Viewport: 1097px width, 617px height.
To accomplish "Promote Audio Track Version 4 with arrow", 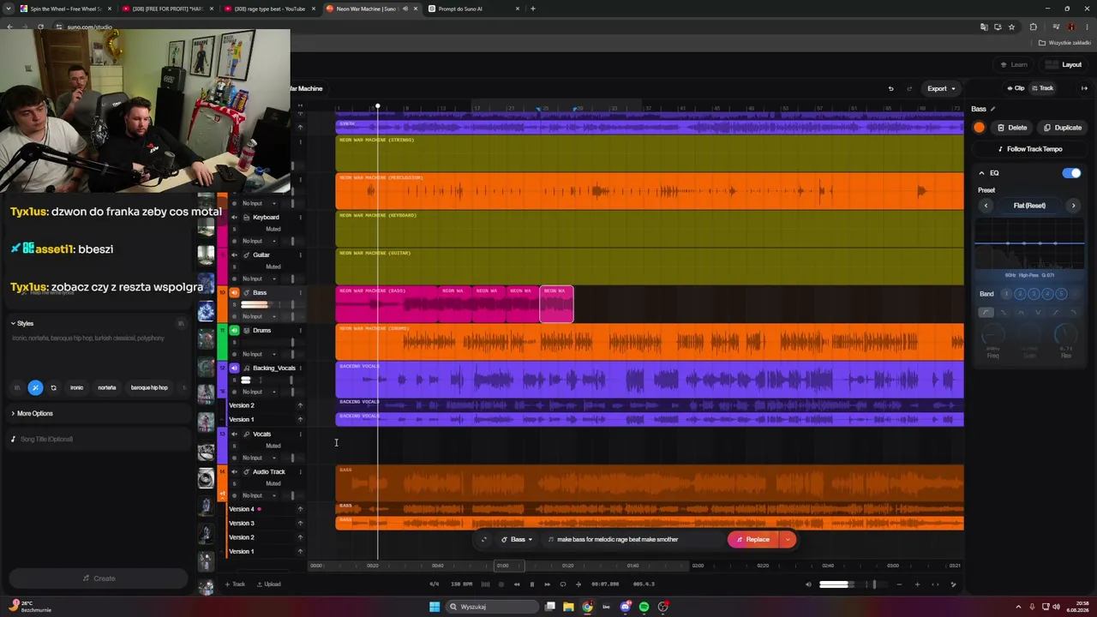I will click(300, 509).
